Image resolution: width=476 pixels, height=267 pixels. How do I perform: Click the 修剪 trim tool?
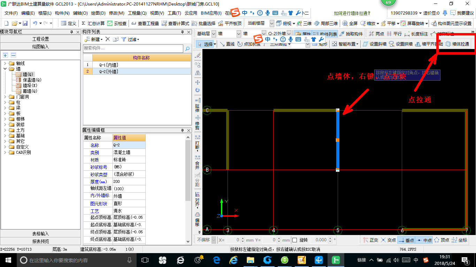click(198, 122)
